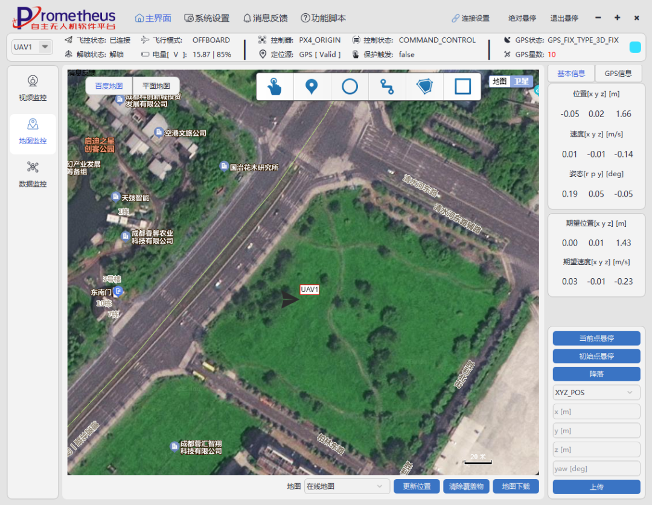This screenshot has width=652, height=505.
Task: Open the UAV1 vehicle selector dropdown
Action: 32,47
